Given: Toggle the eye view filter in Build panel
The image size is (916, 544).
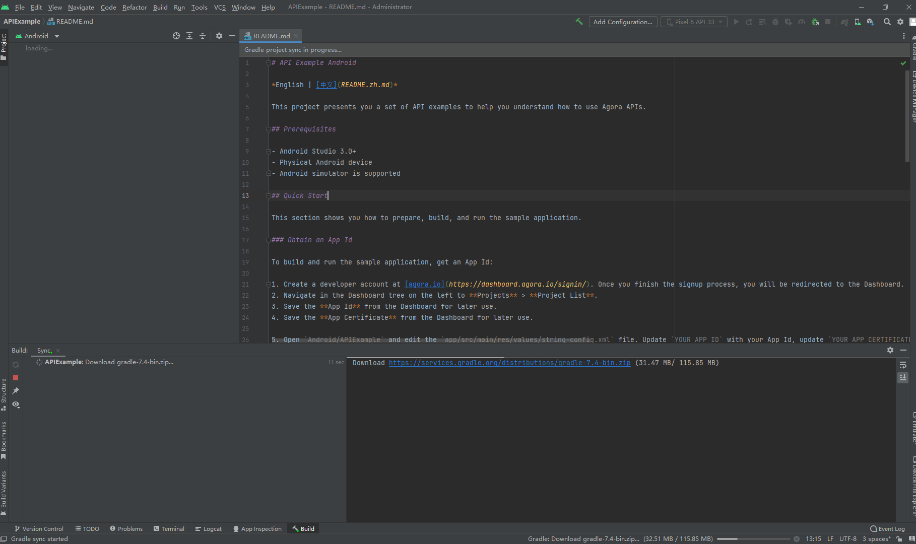Looking at the screenshot, I should (16, 404).
